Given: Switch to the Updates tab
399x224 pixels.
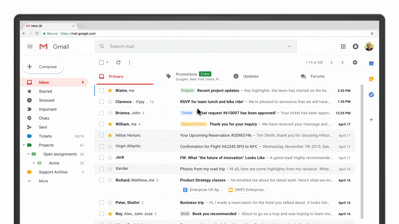Looking at the screenshot, I should pyautogui.click(x=251, y=76).
